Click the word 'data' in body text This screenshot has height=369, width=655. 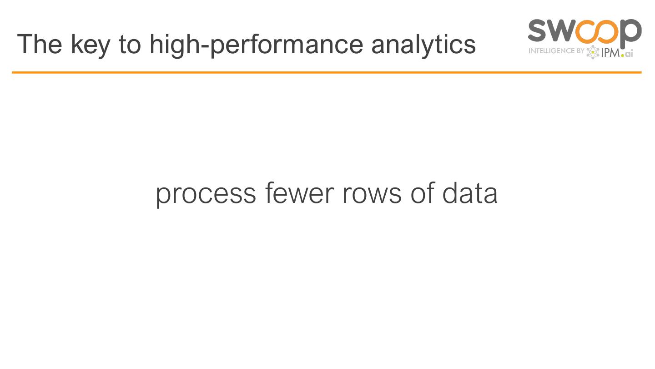[x=470, y=193]
